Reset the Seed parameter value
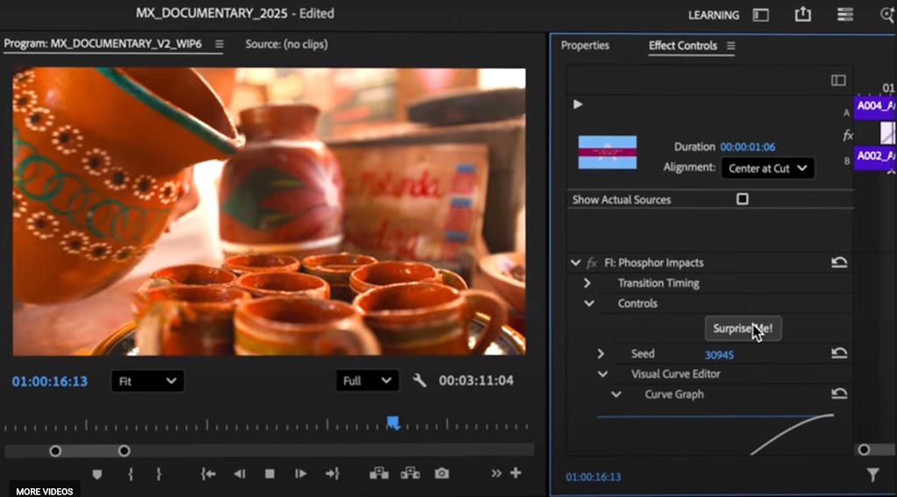 tap(839, 354)
